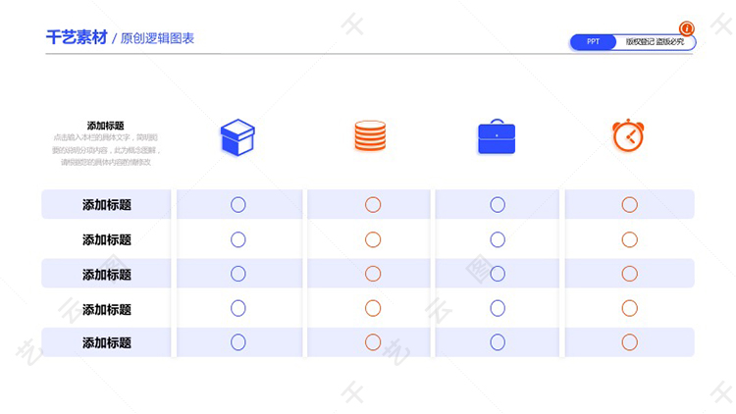Select the orange alarm clock icon
Screen dimensions: 736x414
pos(628,135)
